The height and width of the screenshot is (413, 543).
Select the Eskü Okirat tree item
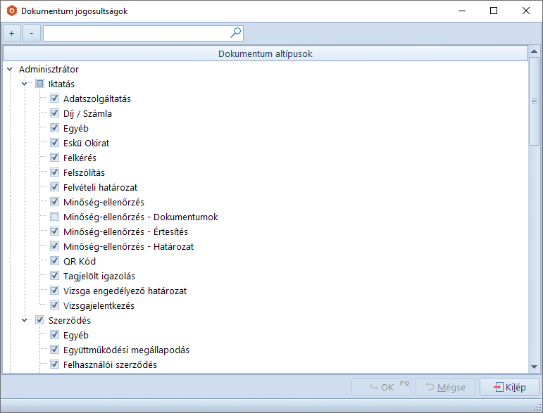tap(86, 143)
